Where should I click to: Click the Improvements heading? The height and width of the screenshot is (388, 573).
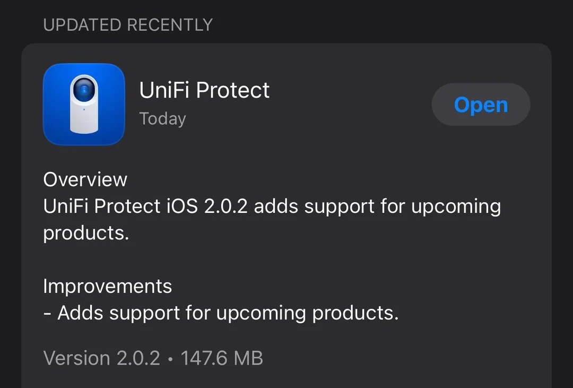point(107,286)
